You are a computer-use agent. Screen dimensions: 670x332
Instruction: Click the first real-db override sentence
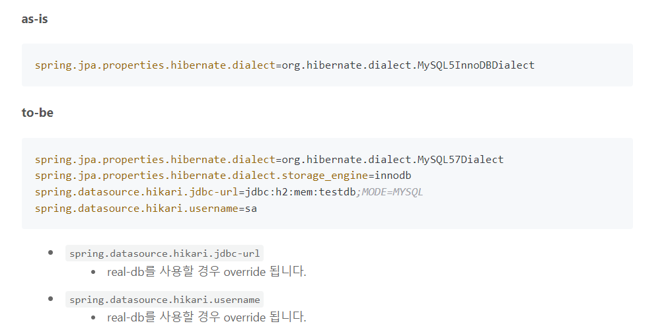point(207,271)
